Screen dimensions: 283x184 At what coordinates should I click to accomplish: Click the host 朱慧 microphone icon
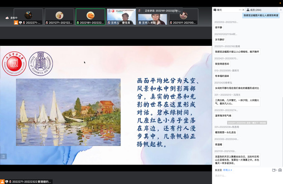pos(140,23)
